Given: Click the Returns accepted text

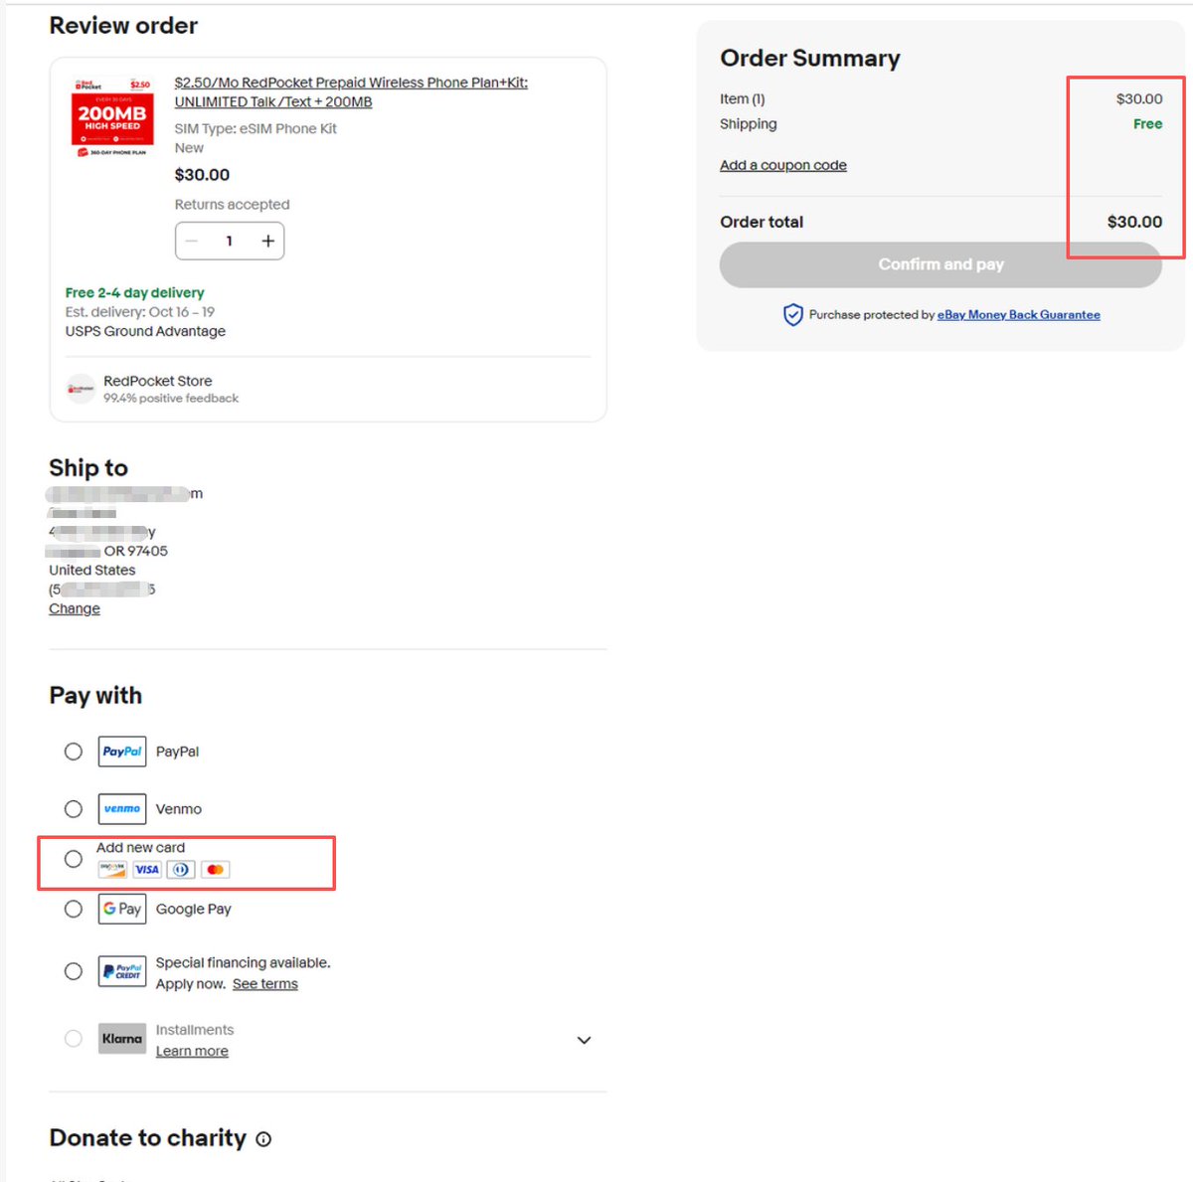Looking at the screenshot, I should click(x=233, y=205).
